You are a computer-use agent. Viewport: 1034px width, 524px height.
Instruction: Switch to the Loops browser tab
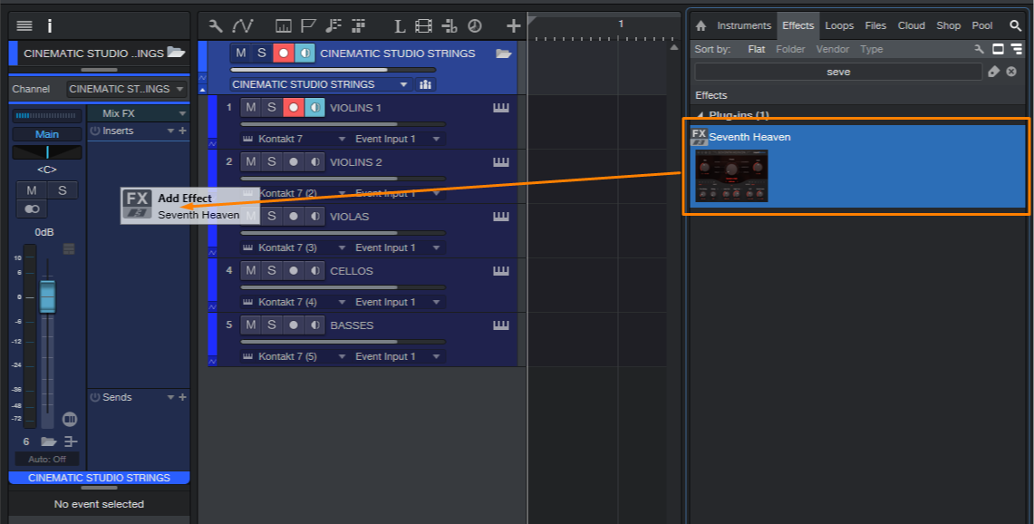point(839,25)
